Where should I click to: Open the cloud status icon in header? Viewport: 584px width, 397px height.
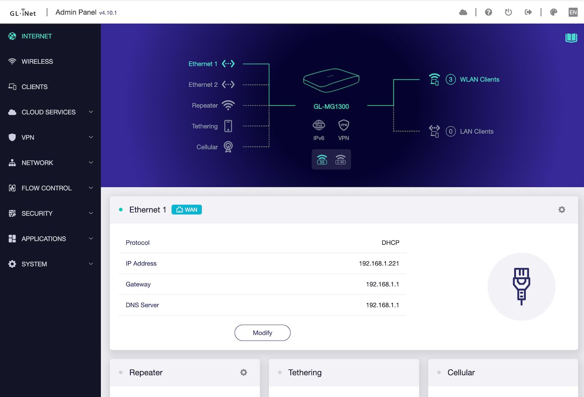pos(463,12)
